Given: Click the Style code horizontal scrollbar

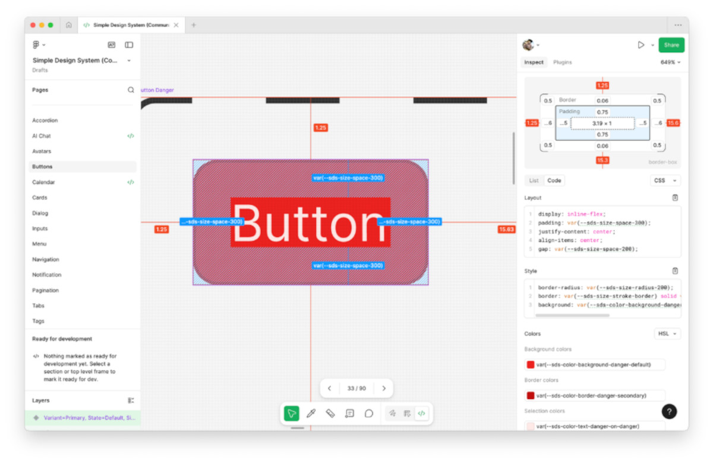Looking at the screenshot, I should [573, 315].
